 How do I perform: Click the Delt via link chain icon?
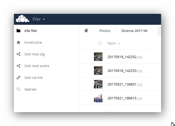(x=18, y=78)
